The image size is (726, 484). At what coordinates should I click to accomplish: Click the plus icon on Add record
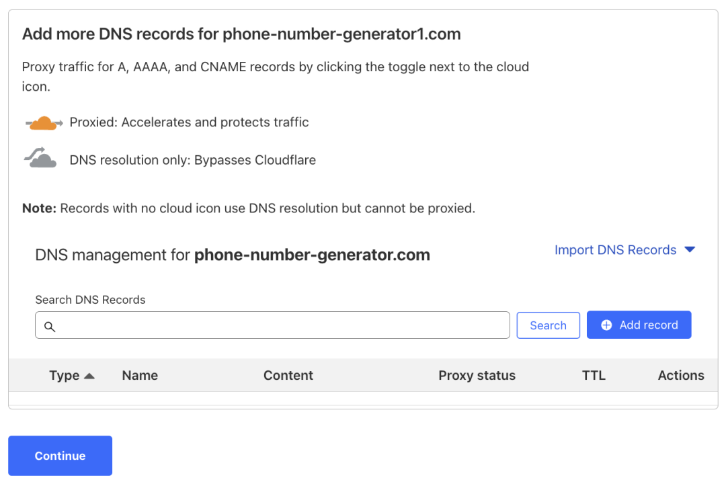pyautogui.click(x=606, y=325)
